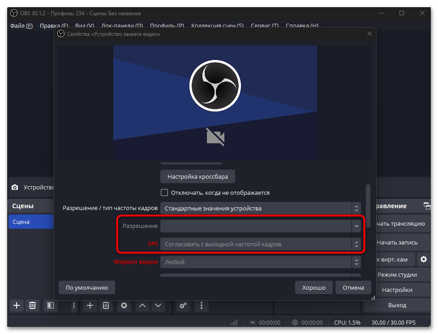Click the recording status dot icon
This screenshot has height=334, width=438.
tap(295, 322)
